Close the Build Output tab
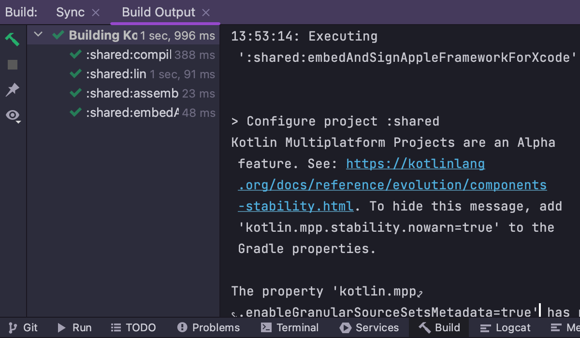 click(206, 13)
